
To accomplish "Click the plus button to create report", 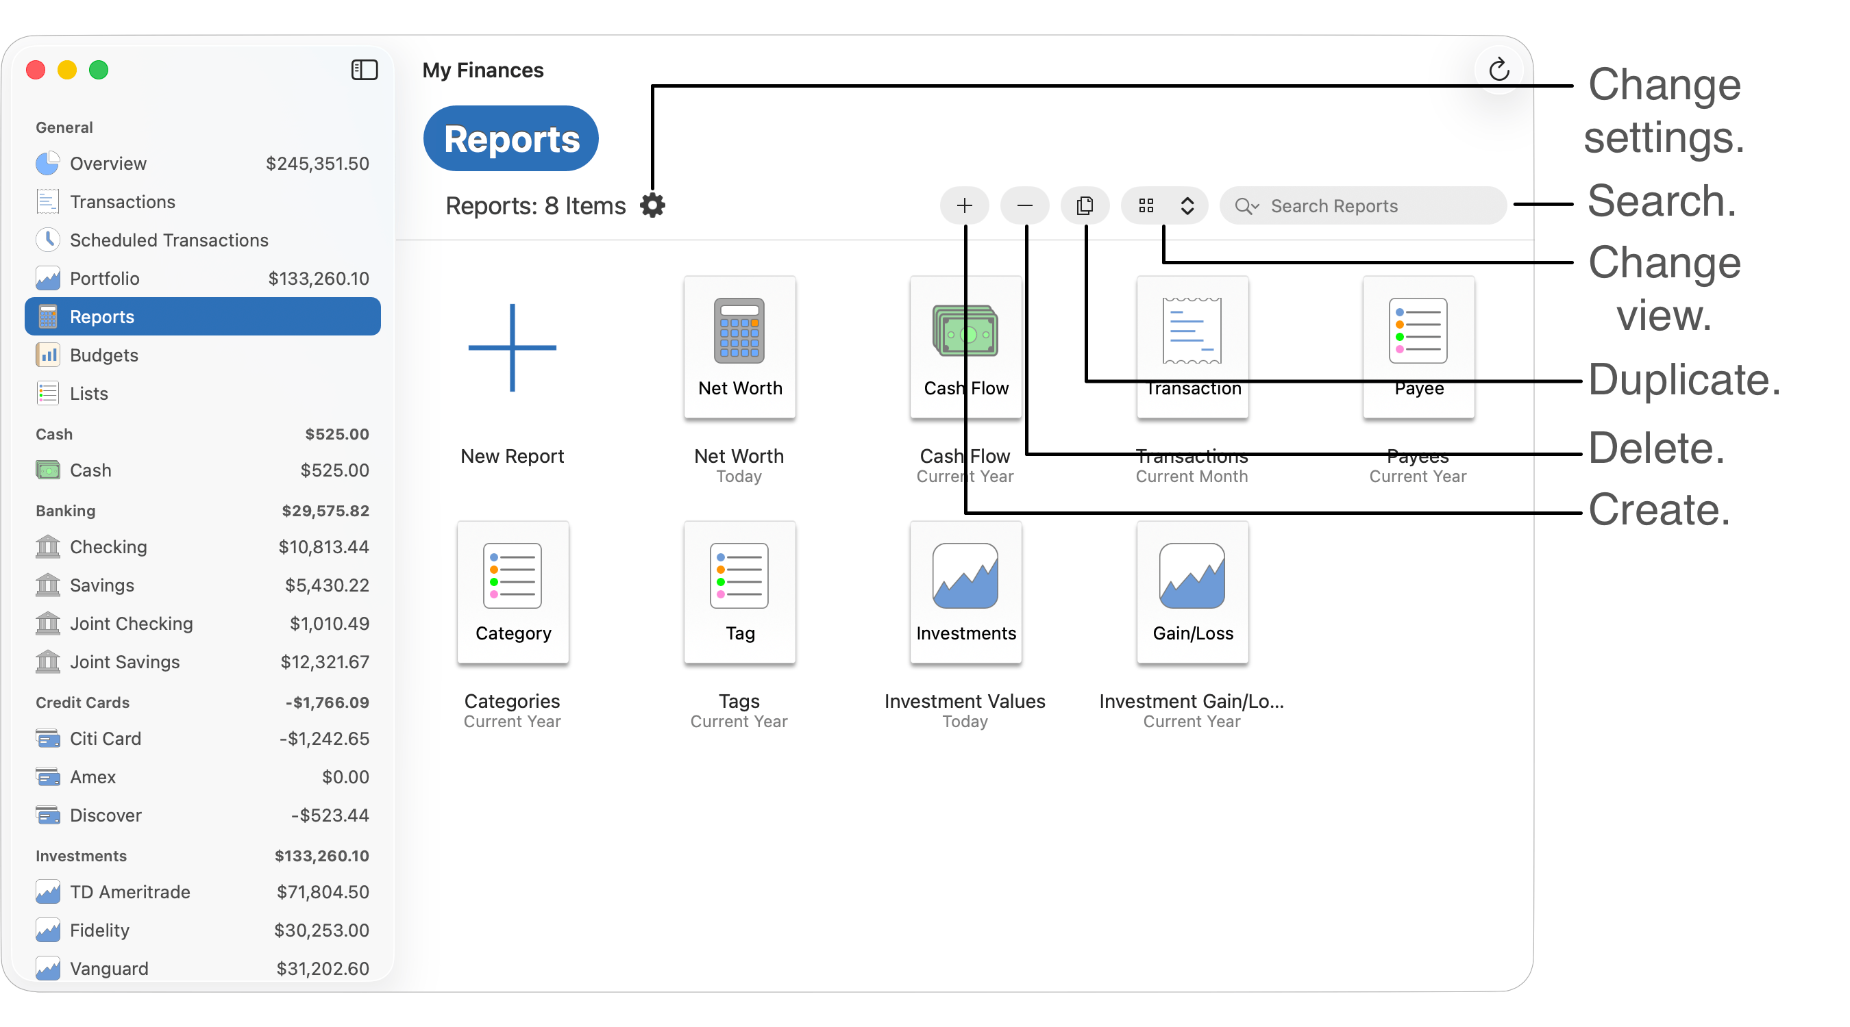I will point(964,206).
